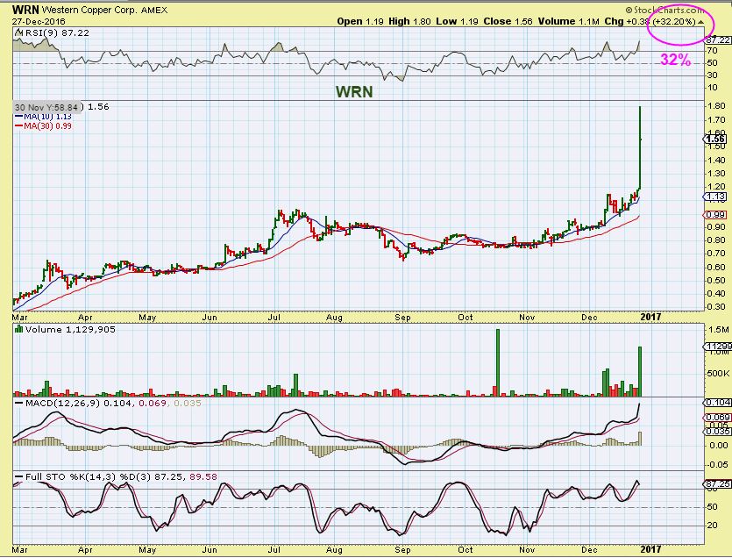Screen dimensions: 732x558
Task: Click the Close 1.56 value in header
Action: [x=508, y=22]
